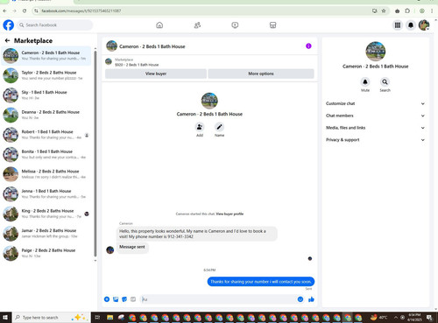Expand Customize chat section
This screenshot has height=323, width=438.
tap(375, 103)
